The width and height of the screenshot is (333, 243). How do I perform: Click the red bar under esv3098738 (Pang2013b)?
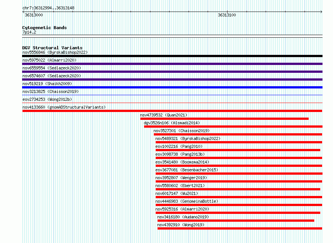pos(239,158)
